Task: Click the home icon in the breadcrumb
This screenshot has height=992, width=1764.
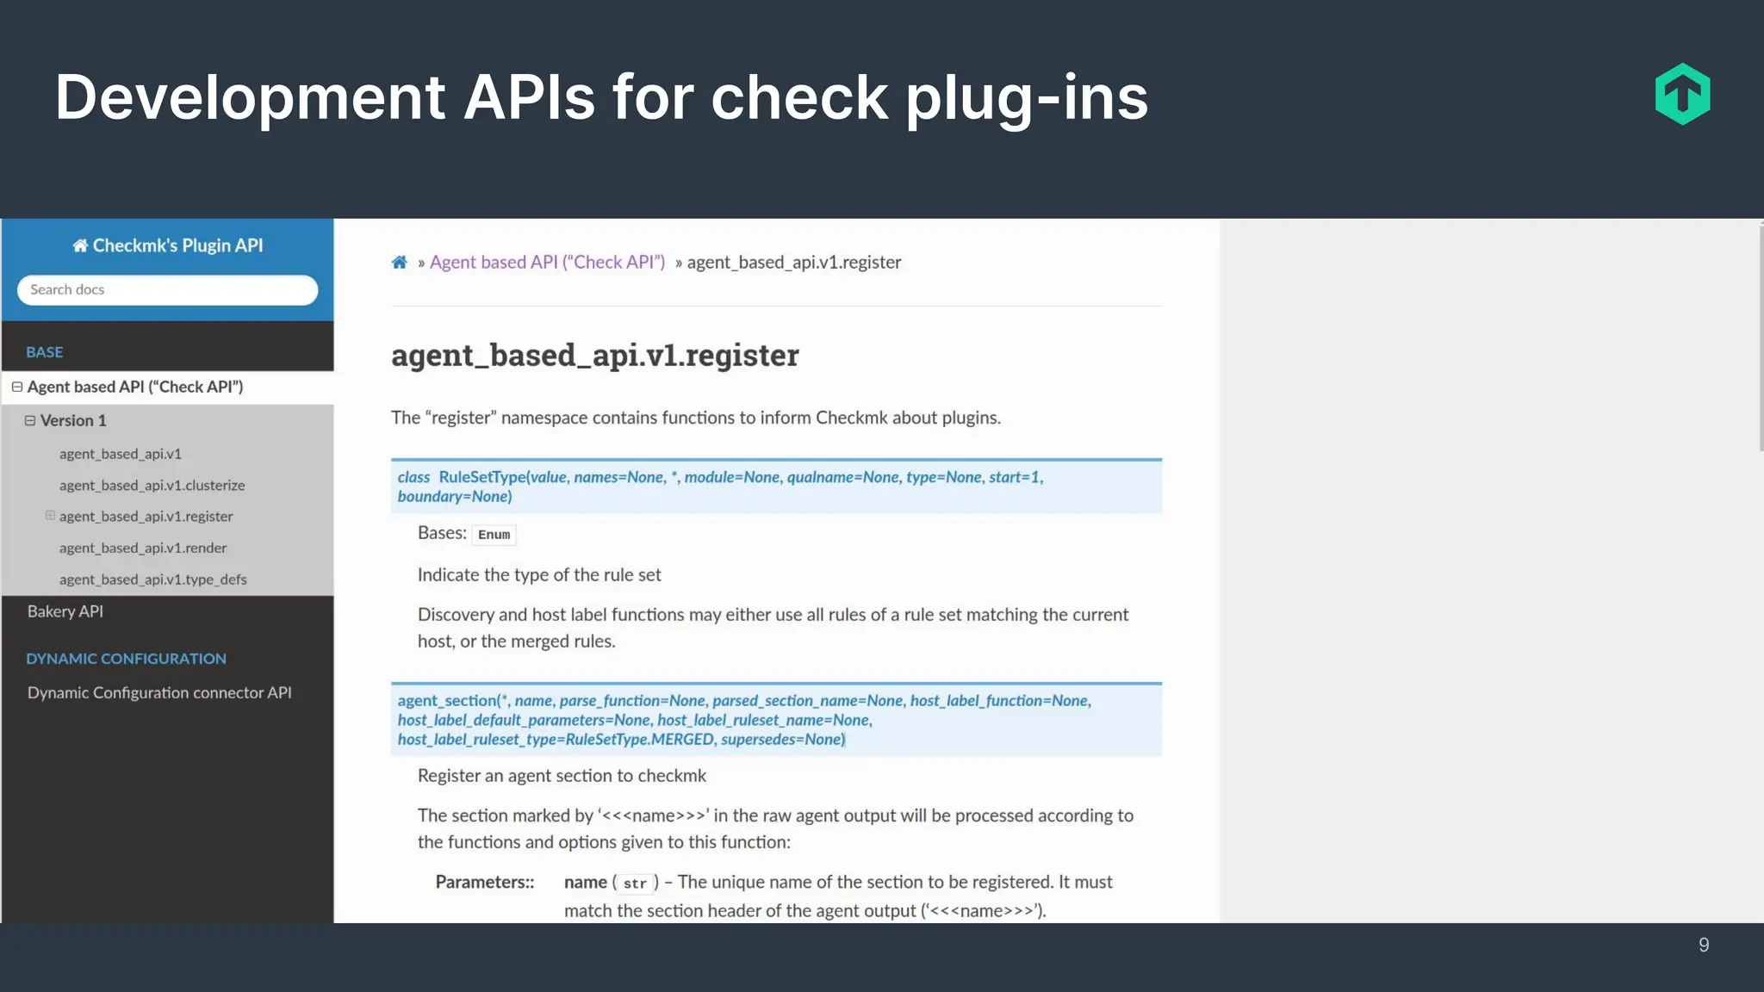Action: tap(399, 262)
